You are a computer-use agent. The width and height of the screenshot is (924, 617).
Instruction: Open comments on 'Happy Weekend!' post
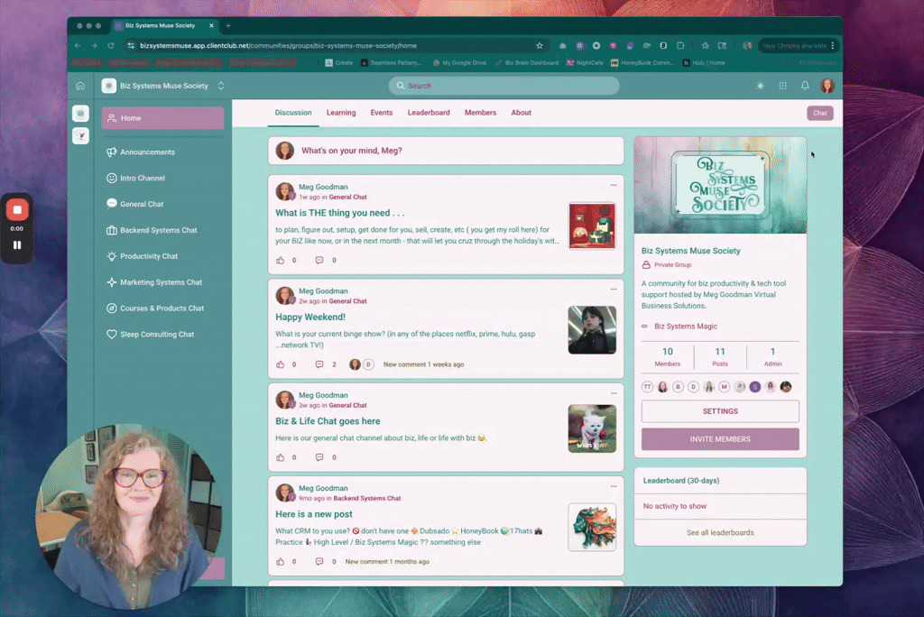319,364
